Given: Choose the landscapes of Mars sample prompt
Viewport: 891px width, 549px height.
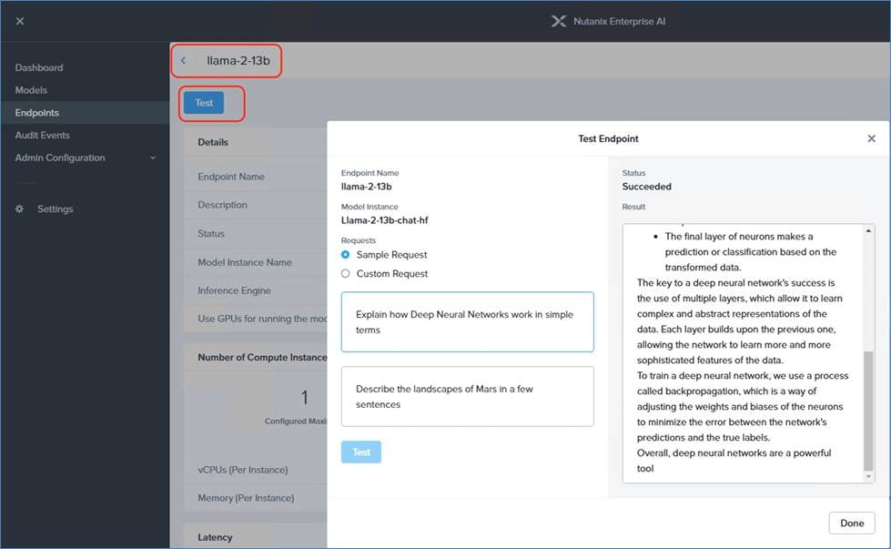Looking at the screenshot, I should [467, 397].
